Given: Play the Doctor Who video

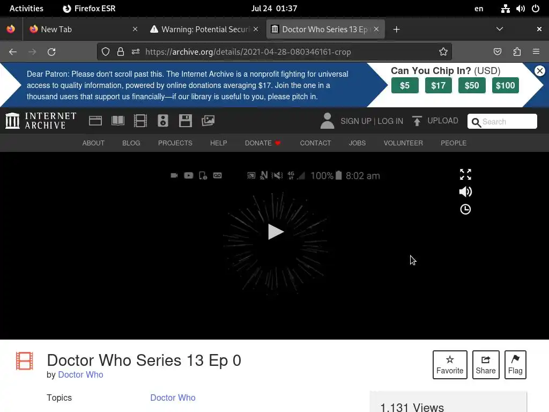Looking at the screenshot, I should tap(276, 232).
